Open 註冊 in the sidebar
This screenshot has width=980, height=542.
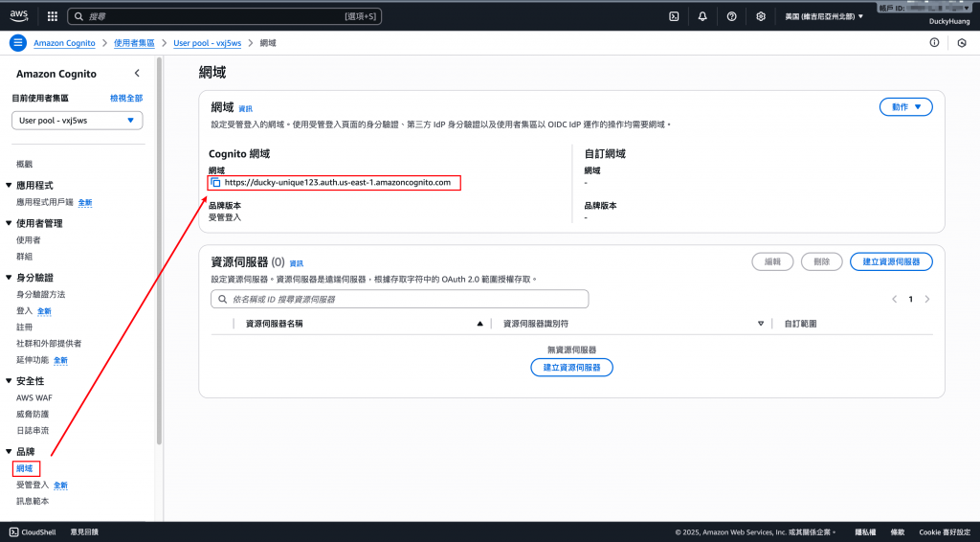(24, 327)
